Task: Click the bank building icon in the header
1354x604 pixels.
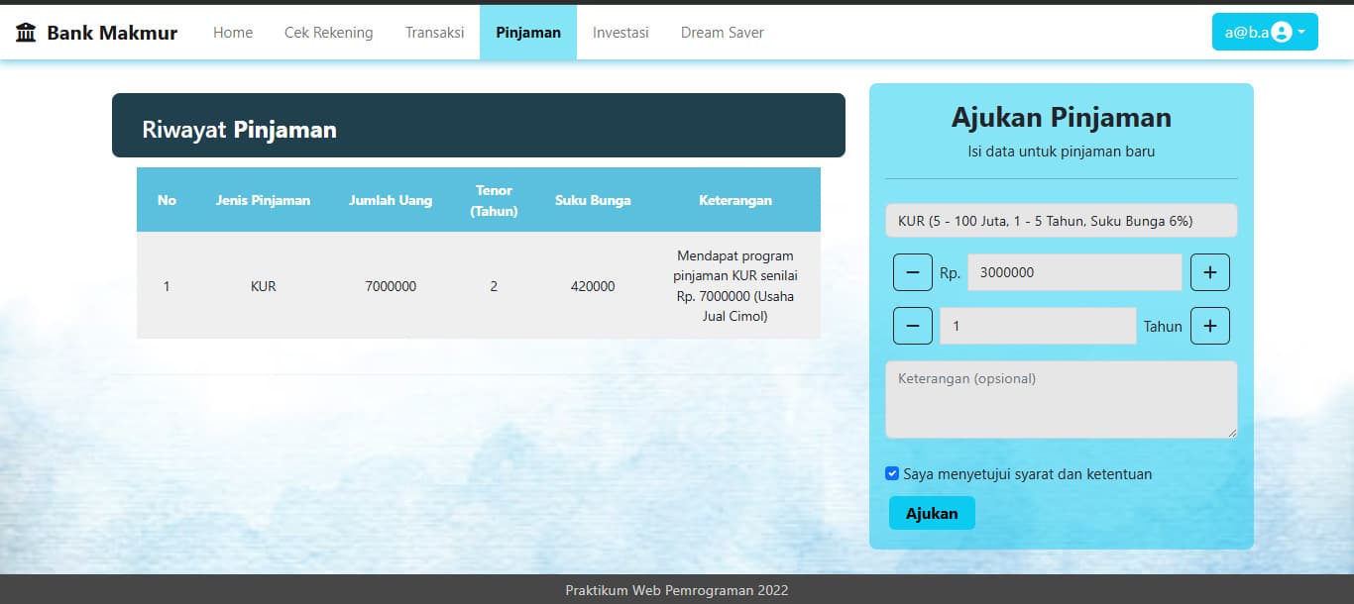Action: click(x=24, y=31)
